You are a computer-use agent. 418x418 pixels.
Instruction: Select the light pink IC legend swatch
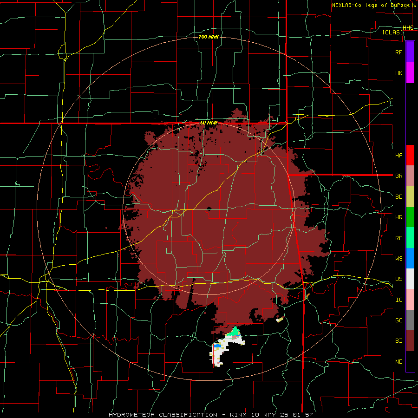point(410,300)
